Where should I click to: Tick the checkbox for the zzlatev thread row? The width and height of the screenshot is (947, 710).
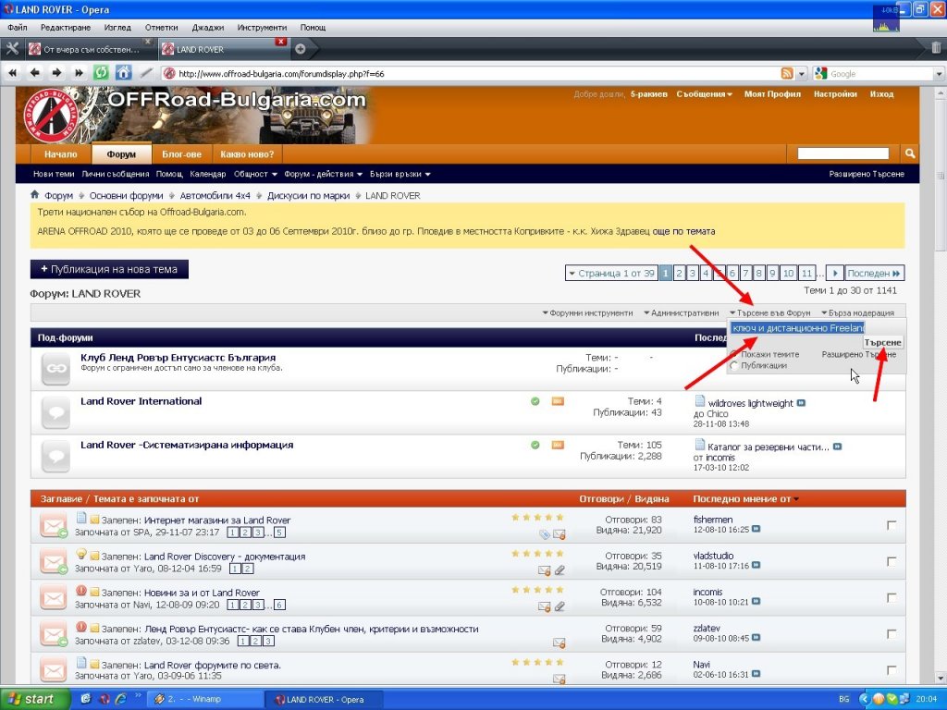(892, 634)
